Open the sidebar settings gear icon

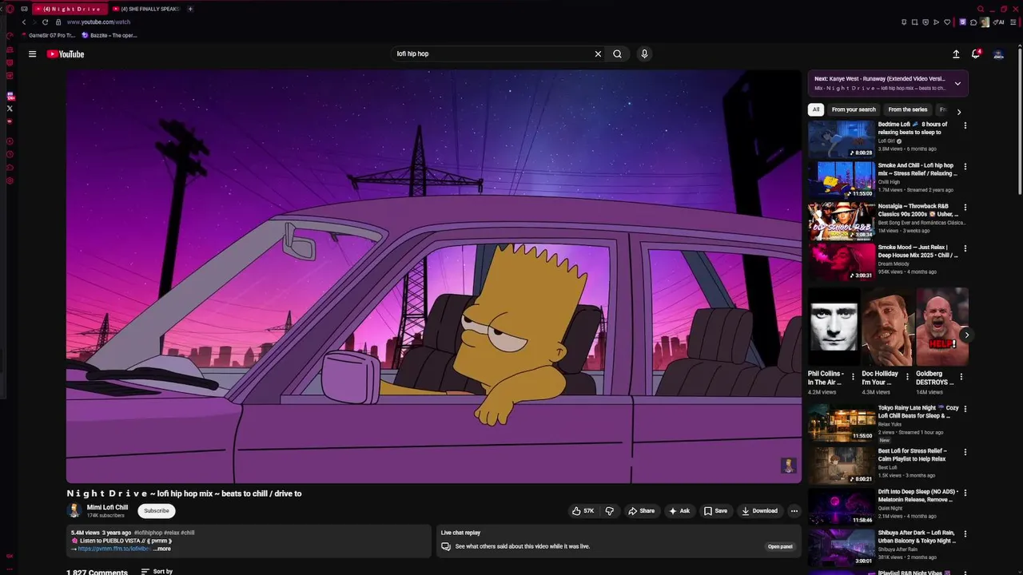(10, 181)
